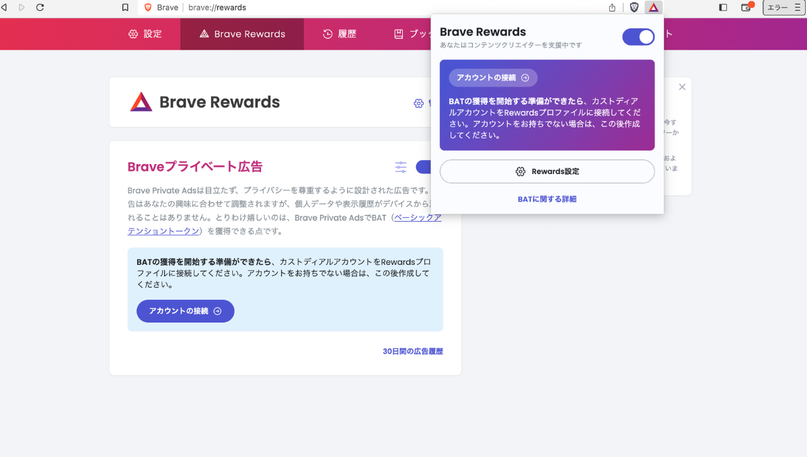Viewport: 807px width, 457px height.
Task: Open the ads filter sliders icon
Action: 401,167
